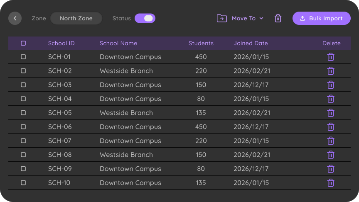Sort by the School ID column header
Image resolution: width=359 pixels, height=202 pixels.
(x=61, y=43)
